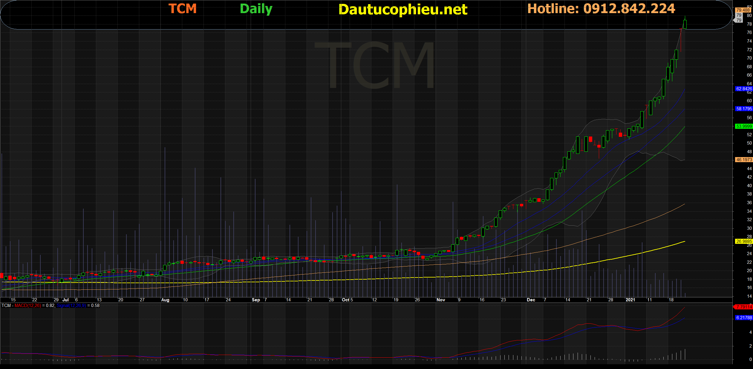The height and width of the screenshot is (369, 753).
Task: Select the Aug marker on date axis
Action: tap(165, 300)
